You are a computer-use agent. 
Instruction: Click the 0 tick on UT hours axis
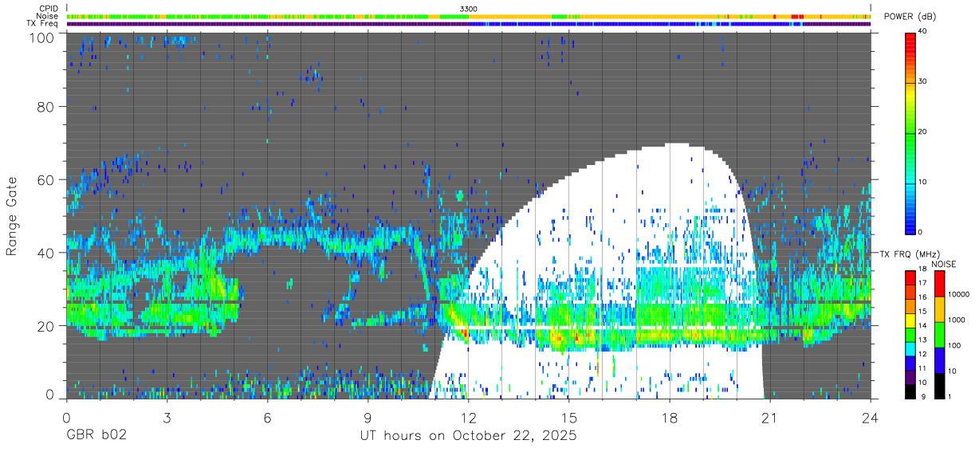[66, 417]
